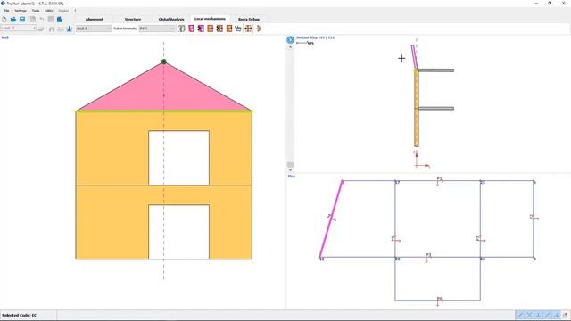Image resolution: width=571 pixels, height=321 pixels.
Task: Click the blue play button in section view
Action: click(x=290, y=39)
